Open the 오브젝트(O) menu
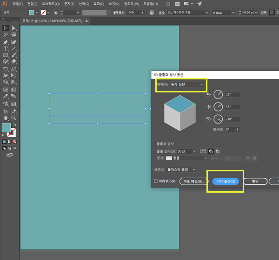The image size is (279, 260). 51,4
